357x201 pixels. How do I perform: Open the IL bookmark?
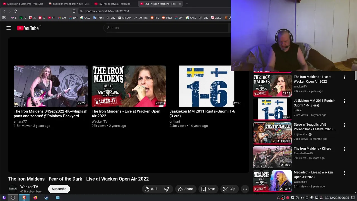pos(33,18)
